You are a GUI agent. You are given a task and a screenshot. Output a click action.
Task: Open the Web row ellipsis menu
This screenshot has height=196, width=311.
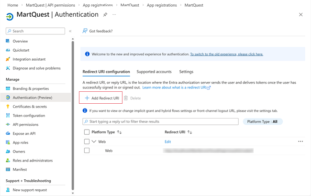point(300,142)
